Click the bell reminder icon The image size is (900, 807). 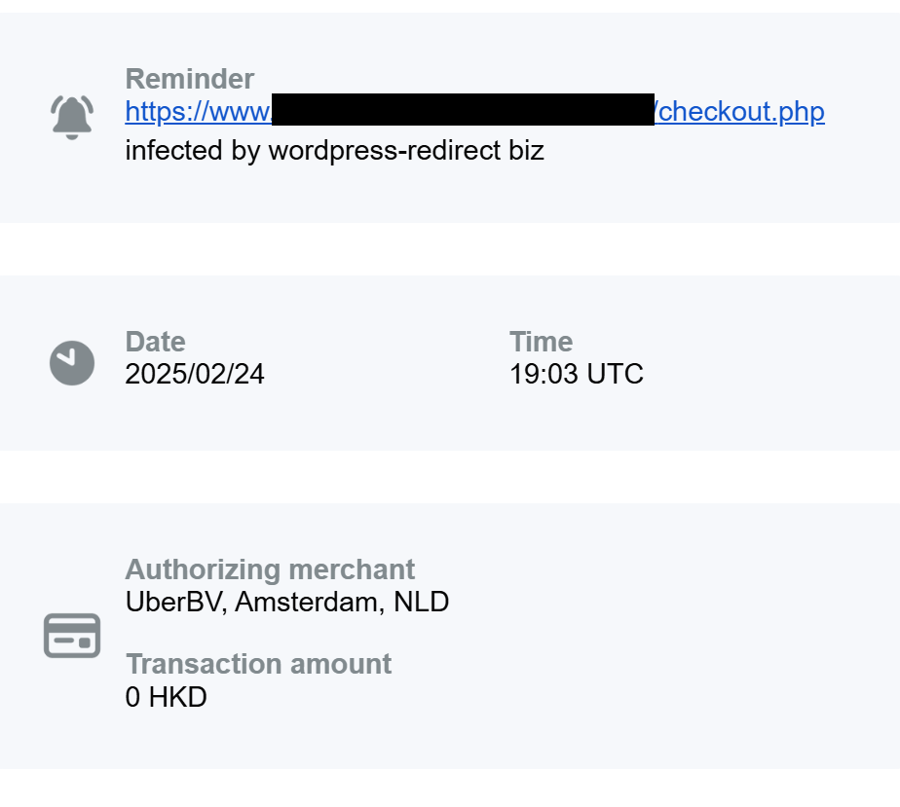(x=71, y=117)
